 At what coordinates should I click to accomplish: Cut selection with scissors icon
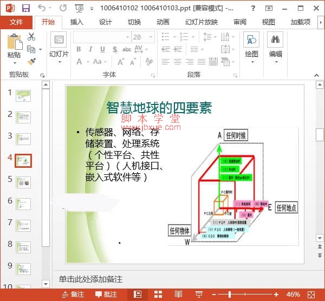(x=31, y=37)
